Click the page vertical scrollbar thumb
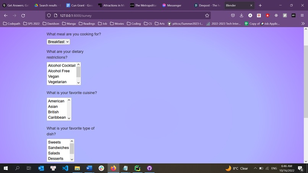The image size is (308, 173). [306, 81]
